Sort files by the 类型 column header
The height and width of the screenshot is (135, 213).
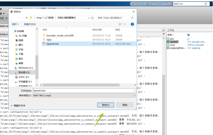[118, 30]
